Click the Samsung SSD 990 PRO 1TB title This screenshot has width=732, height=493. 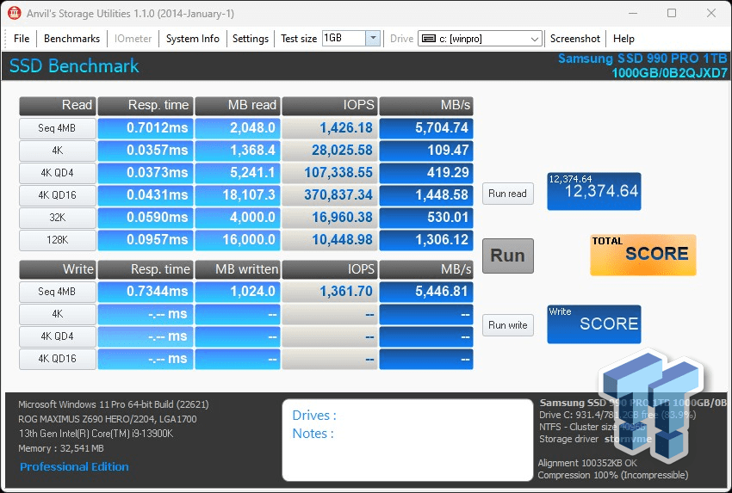coord(642,59)
